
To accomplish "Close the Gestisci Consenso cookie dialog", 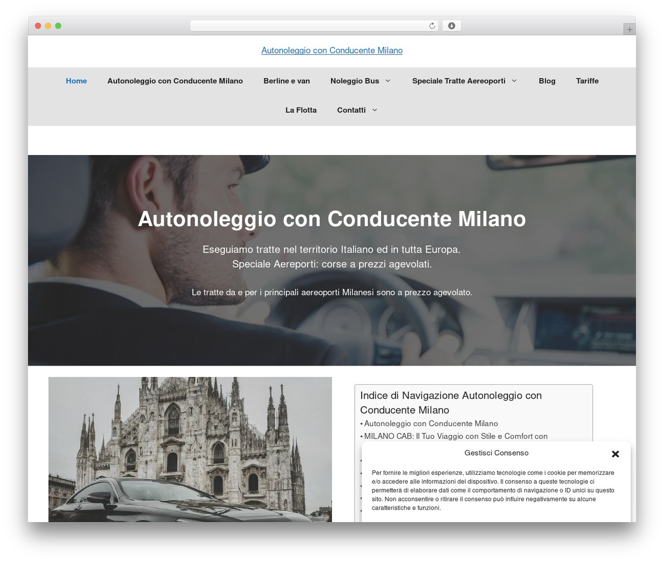I will coord(615,454).
